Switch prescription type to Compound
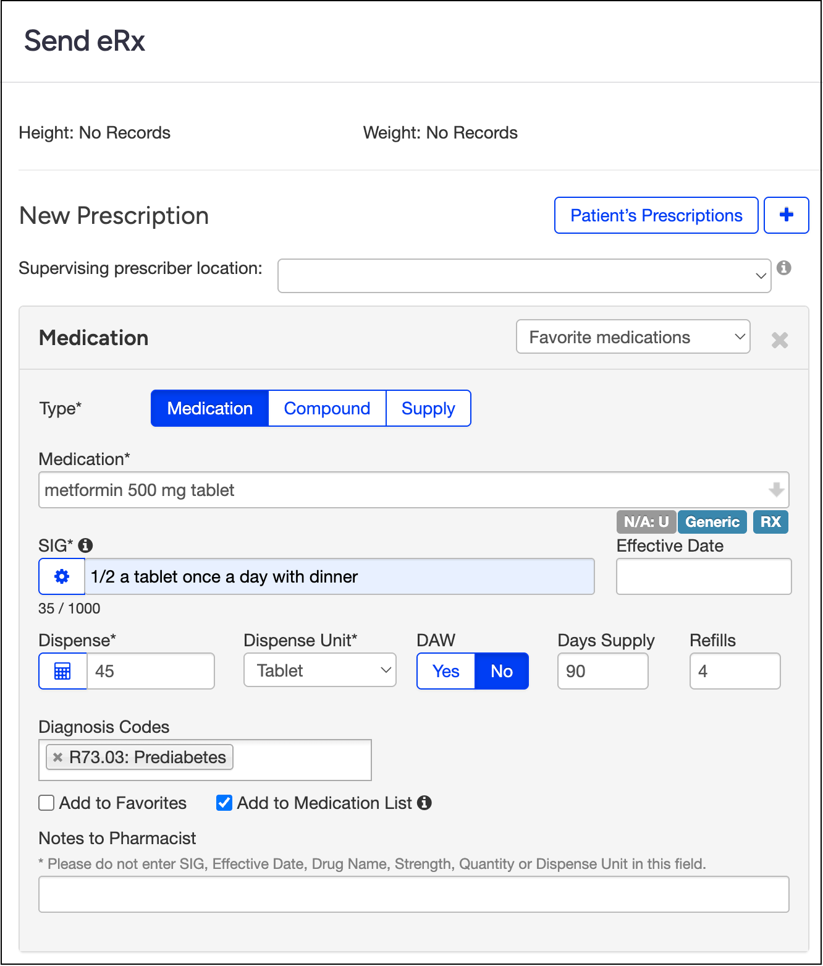 tap(327, 408)
